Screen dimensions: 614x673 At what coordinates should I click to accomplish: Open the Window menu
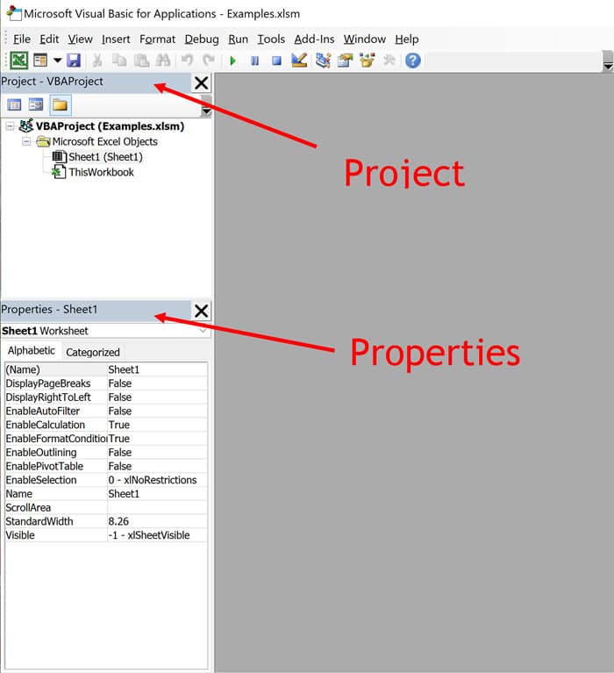click(365, 39)
